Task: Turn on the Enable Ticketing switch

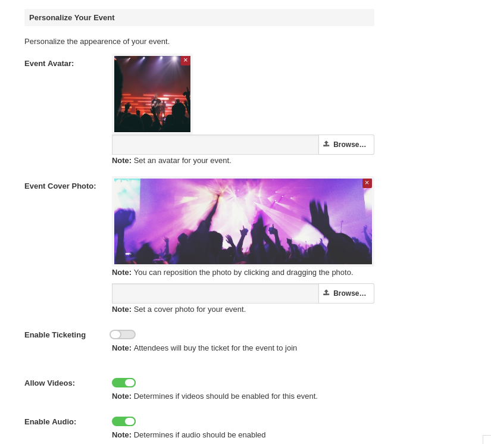Action: (123, 334)
